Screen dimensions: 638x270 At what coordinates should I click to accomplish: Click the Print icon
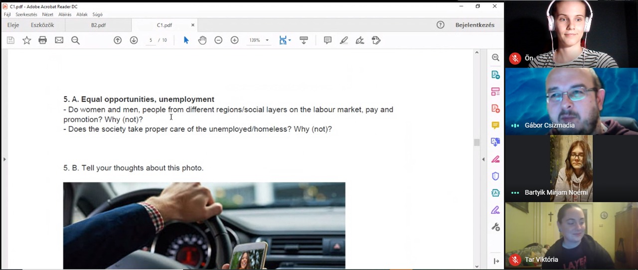pos(43,40)
